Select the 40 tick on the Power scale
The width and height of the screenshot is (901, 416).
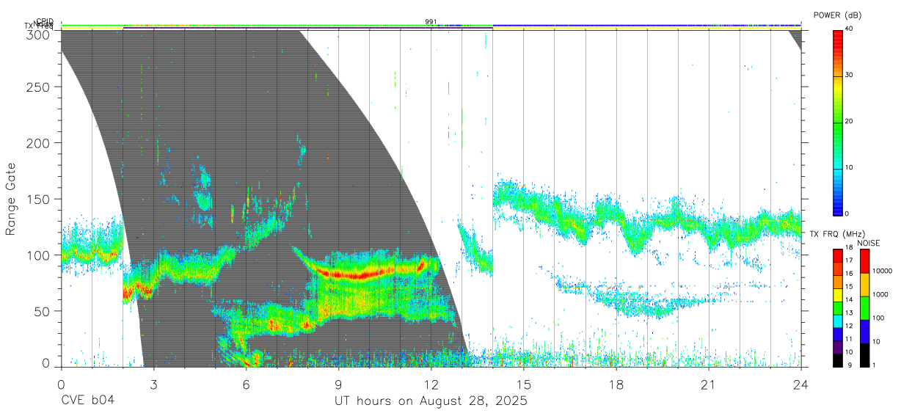(850, 29)
